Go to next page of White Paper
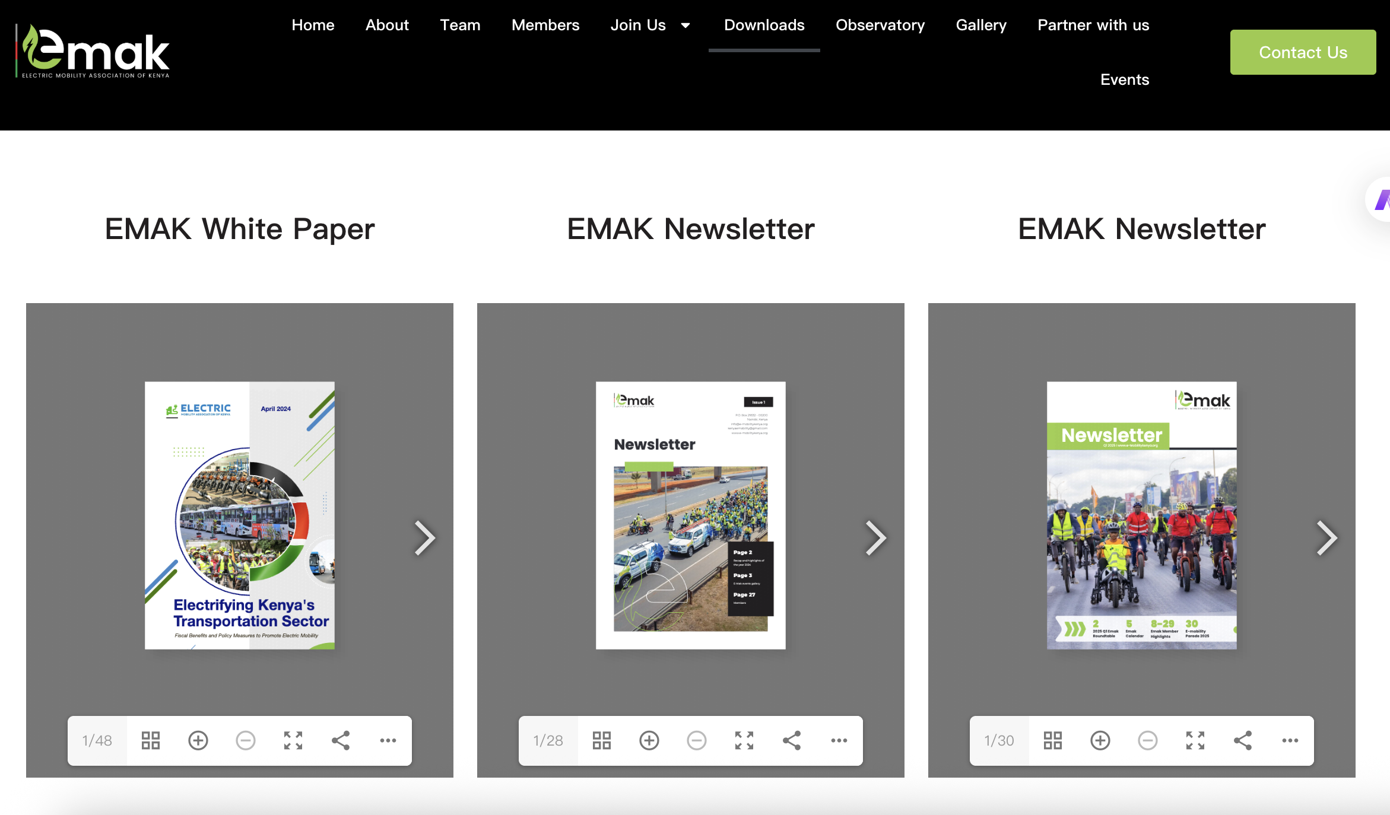This screenshot has height=815, width=1390. coord(425,538)
